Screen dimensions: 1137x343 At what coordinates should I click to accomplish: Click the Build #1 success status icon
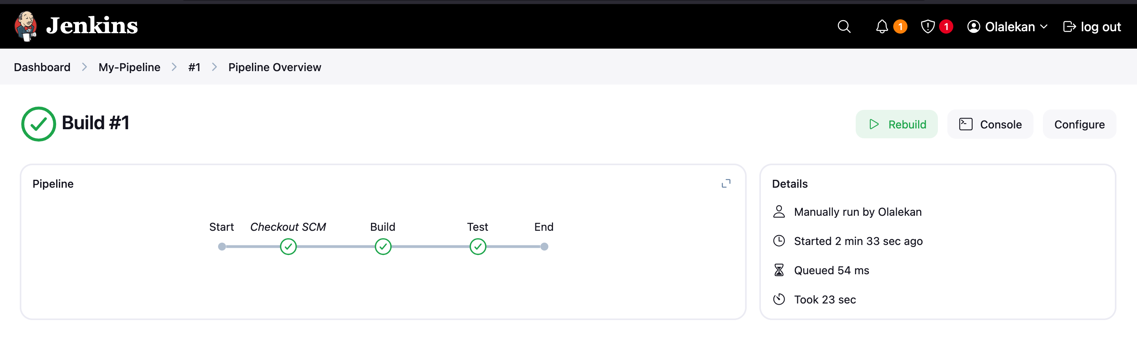tap(38, 124)
